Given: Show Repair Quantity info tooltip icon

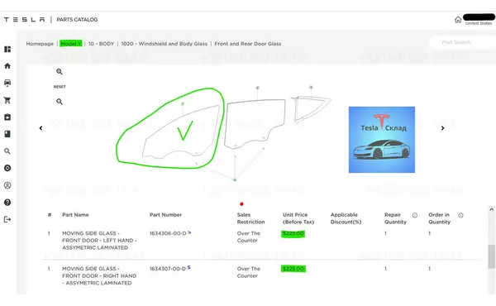Looking at the screenshot, I should [415, 216].
